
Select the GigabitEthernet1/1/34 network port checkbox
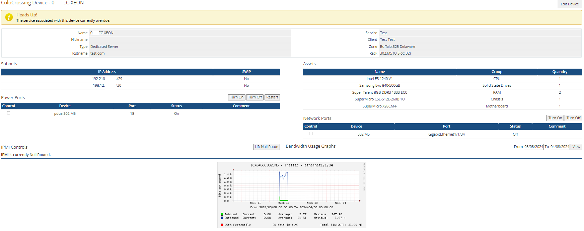311,134
